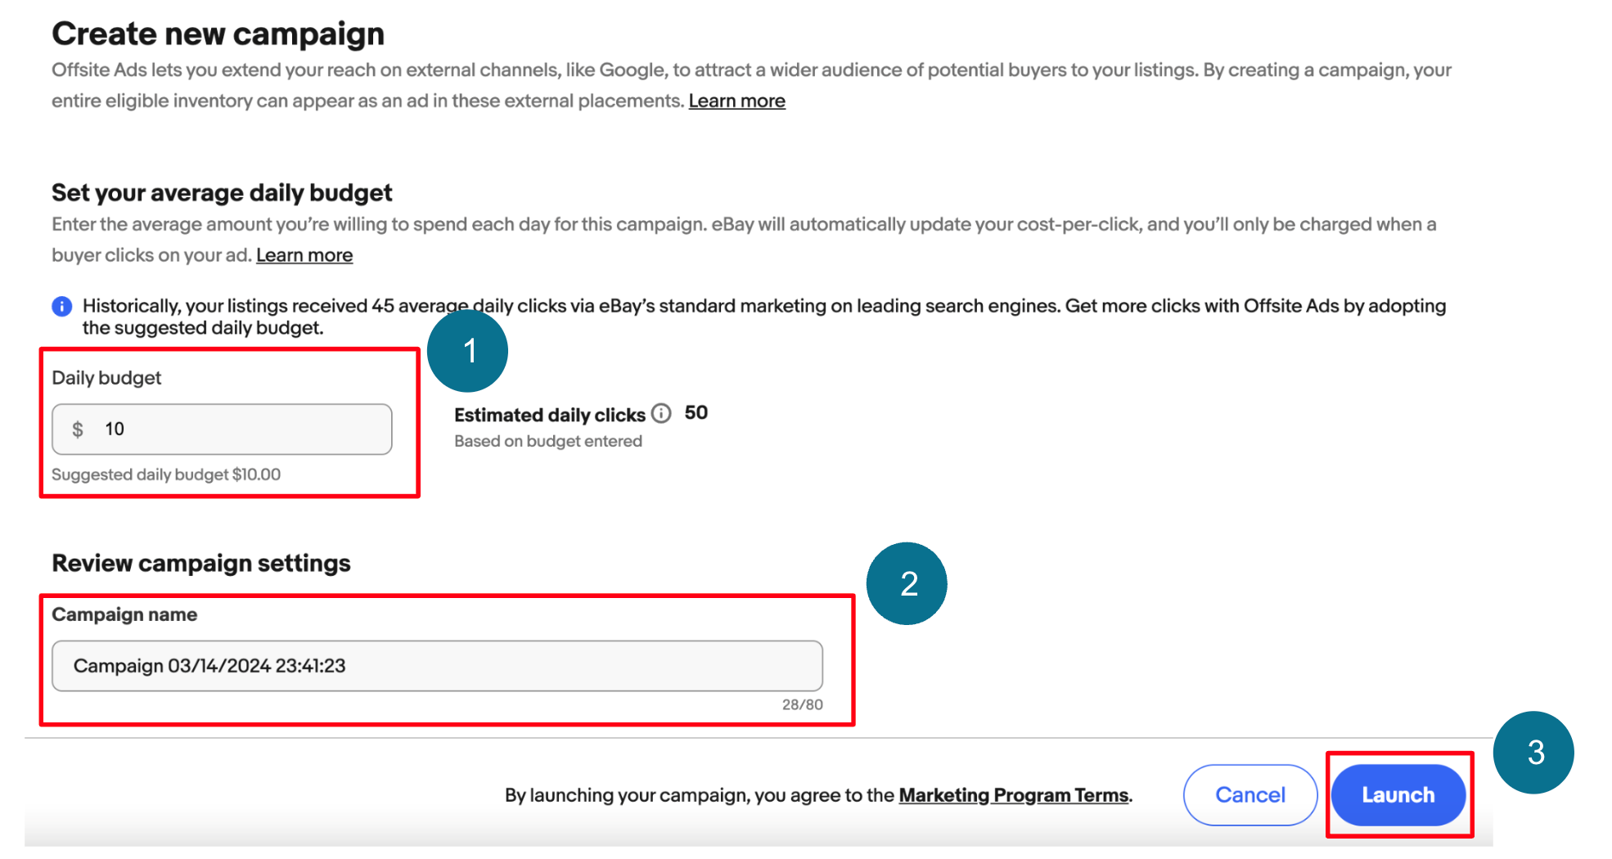Click the teal annotation marker labeled 3
Viewport: 1612px width, 859px height.
pyautogui.click(x=1535, y=753)
